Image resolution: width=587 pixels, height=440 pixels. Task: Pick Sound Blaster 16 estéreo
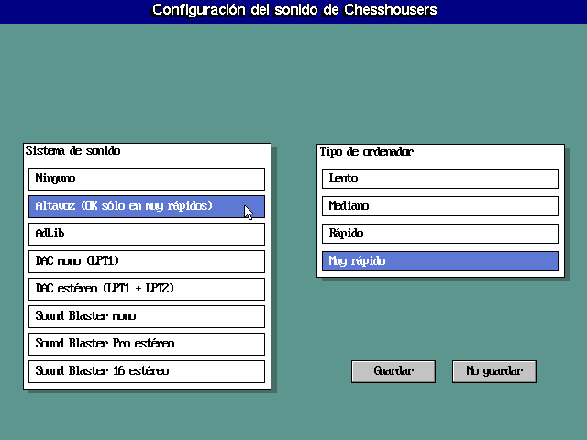click(x=147, y=371)
